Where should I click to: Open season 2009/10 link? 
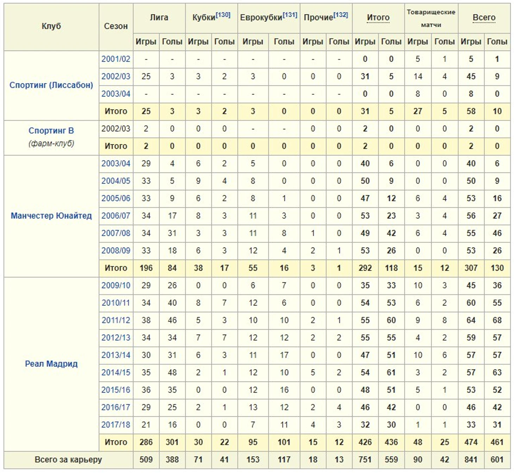click(116, 285)
